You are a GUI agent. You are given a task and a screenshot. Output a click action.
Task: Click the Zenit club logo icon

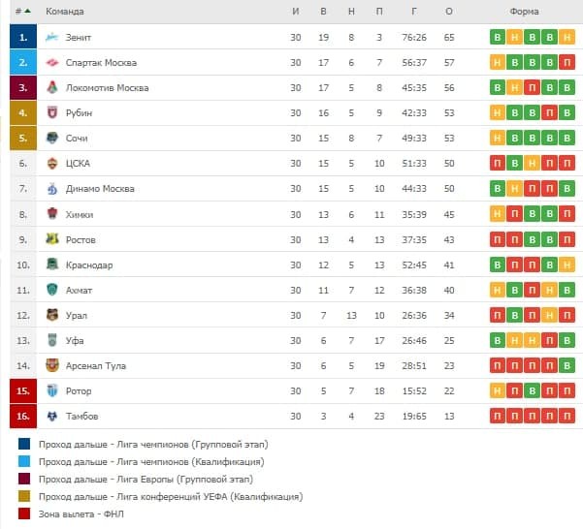[52, 38]
